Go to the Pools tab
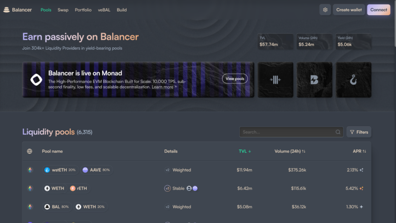Screen dimensions: 396x223 click(x=46, y=10)
